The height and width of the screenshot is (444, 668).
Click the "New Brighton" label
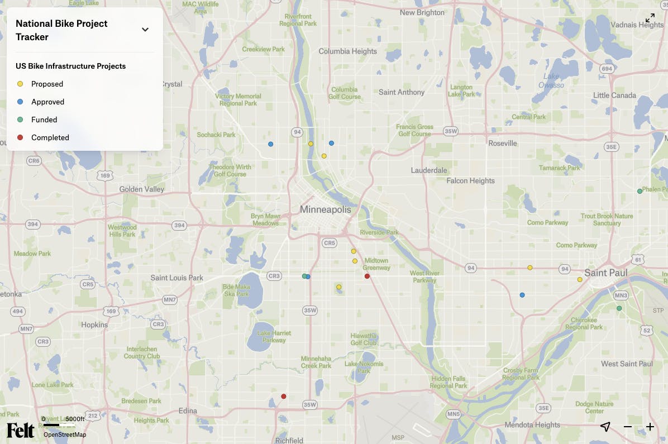(x=422, y=12)
